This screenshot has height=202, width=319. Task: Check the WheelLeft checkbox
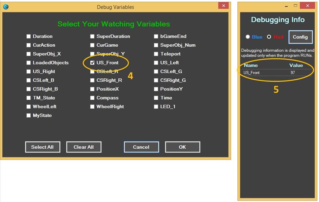point(29,107)
